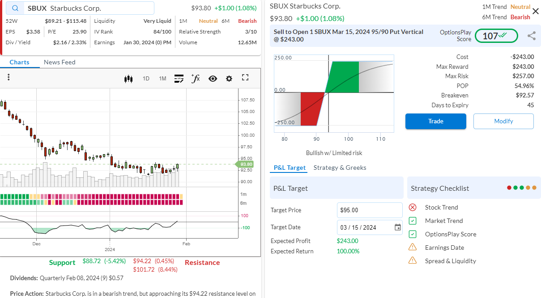Click the IV Rank 84/100 value
Viewport: 541px width, 298px height.
pyautogui.click(x=162, y=32)
